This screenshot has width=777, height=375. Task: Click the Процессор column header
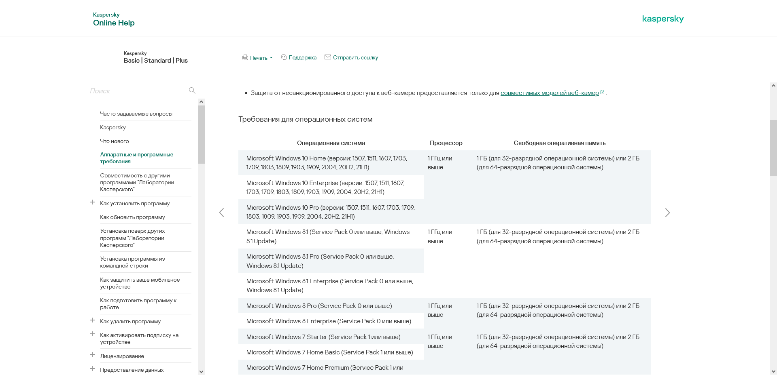(x=446, y=143)
